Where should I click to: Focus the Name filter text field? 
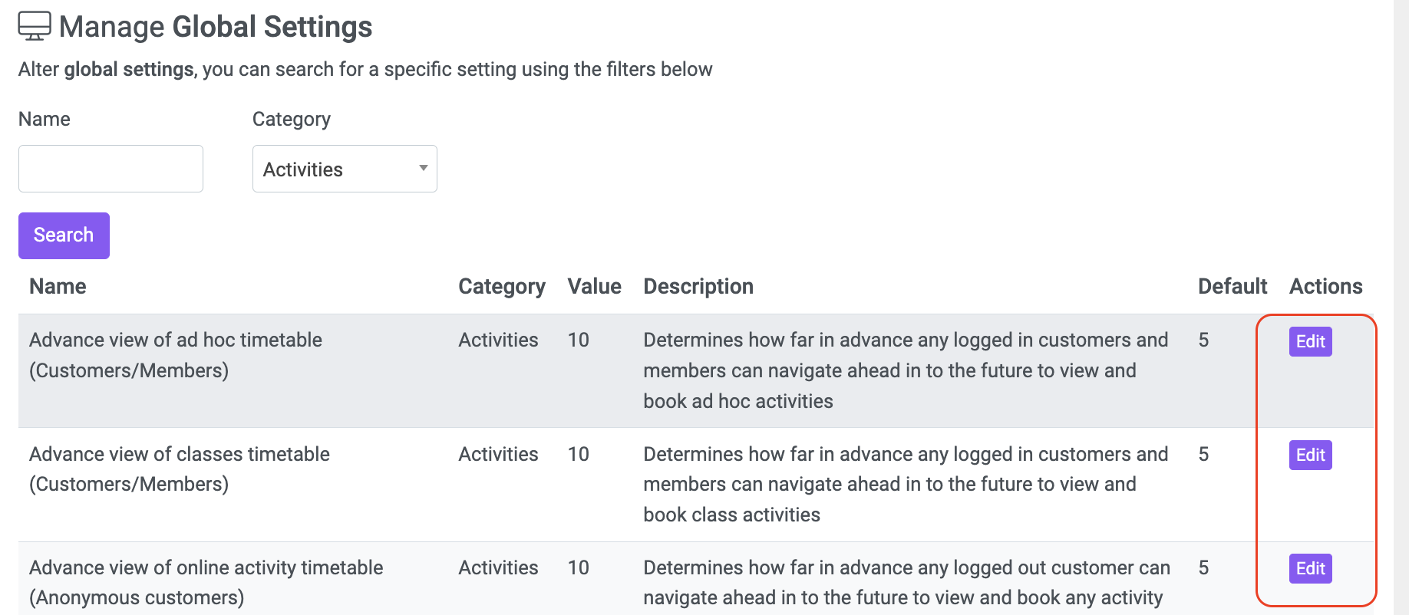coord(111,169)
